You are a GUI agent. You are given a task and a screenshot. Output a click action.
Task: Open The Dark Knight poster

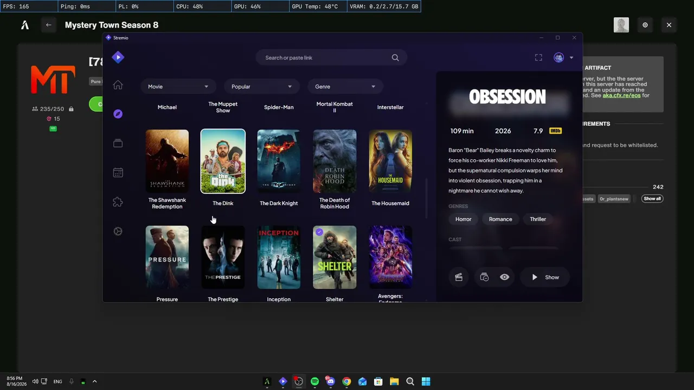(x=279, y=161)
